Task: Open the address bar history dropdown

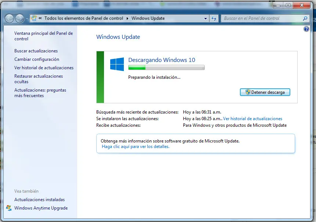Action: (x=206, y=18)
